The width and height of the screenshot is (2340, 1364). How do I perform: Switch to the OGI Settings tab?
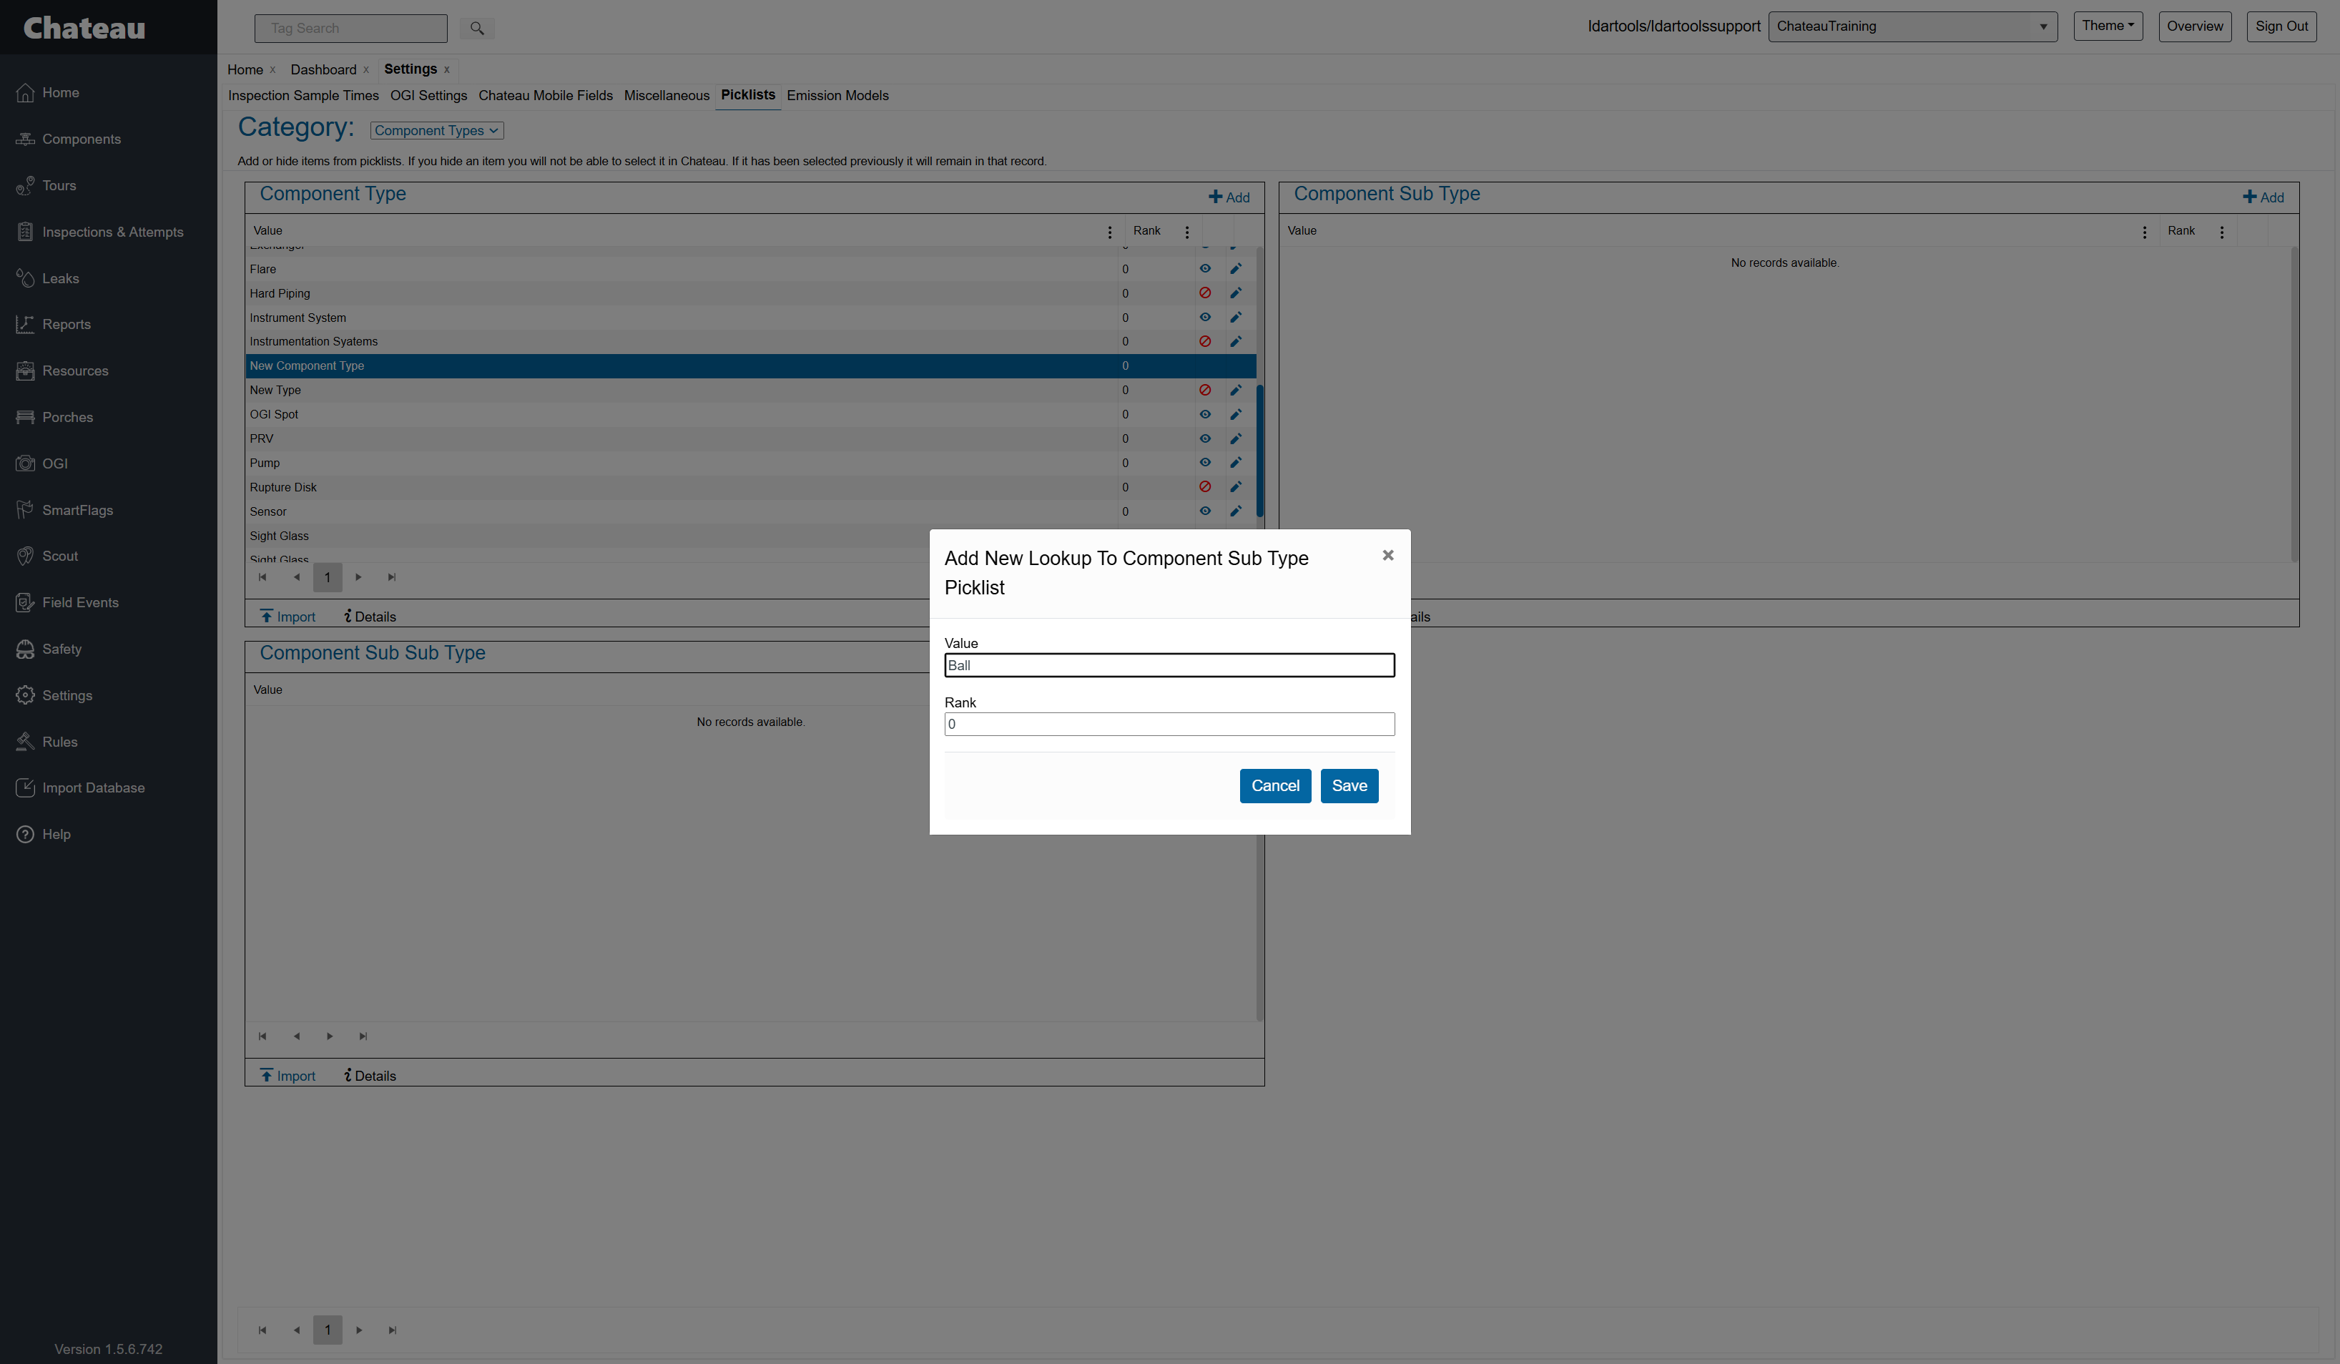pos(428,96)
